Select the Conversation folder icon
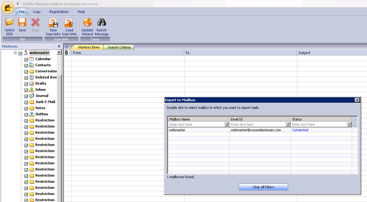 (x=32, y=71)
